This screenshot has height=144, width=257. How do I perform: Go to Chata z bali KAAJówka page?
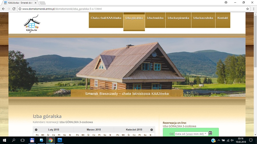pyautogui.click(x=106, y=18)
